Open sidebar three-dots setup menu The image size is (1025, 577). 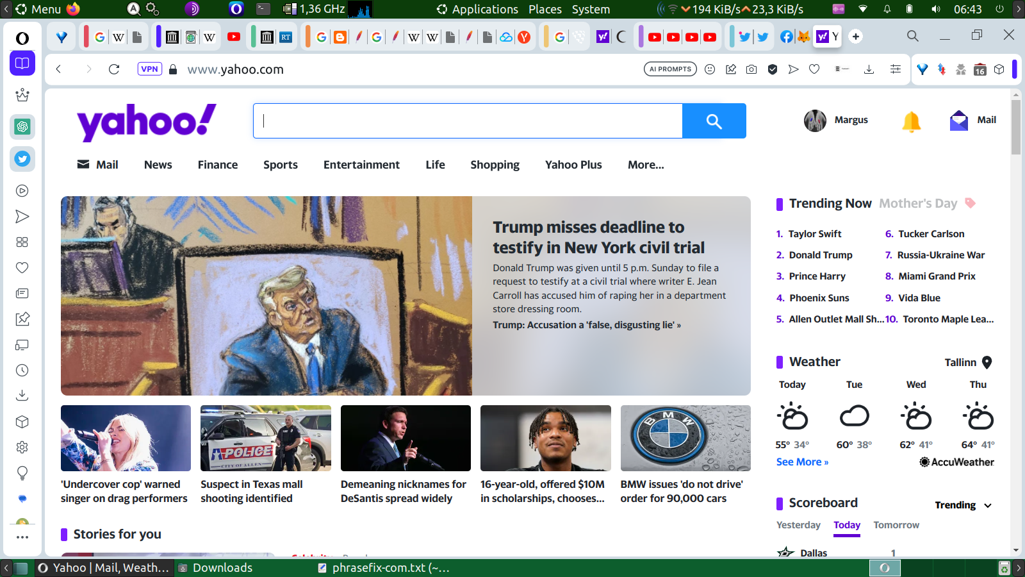22,537
